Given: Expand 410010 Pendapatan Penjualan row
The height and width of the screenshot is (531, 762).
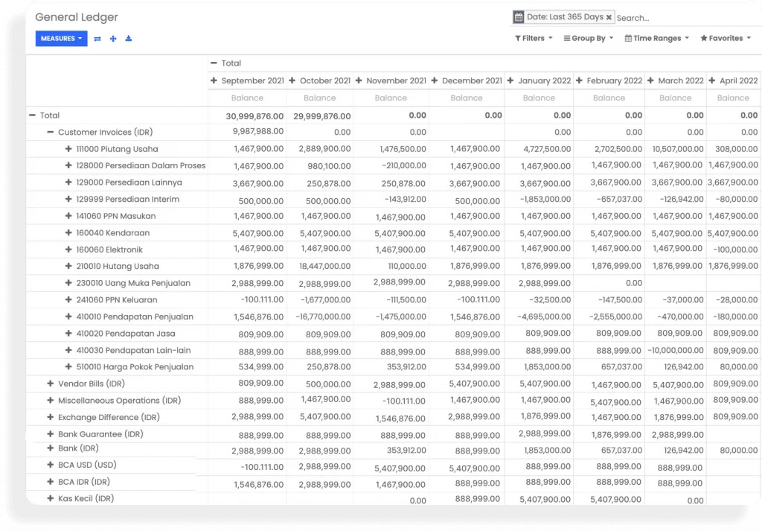Looking at the screenshot, I should 68,317.
